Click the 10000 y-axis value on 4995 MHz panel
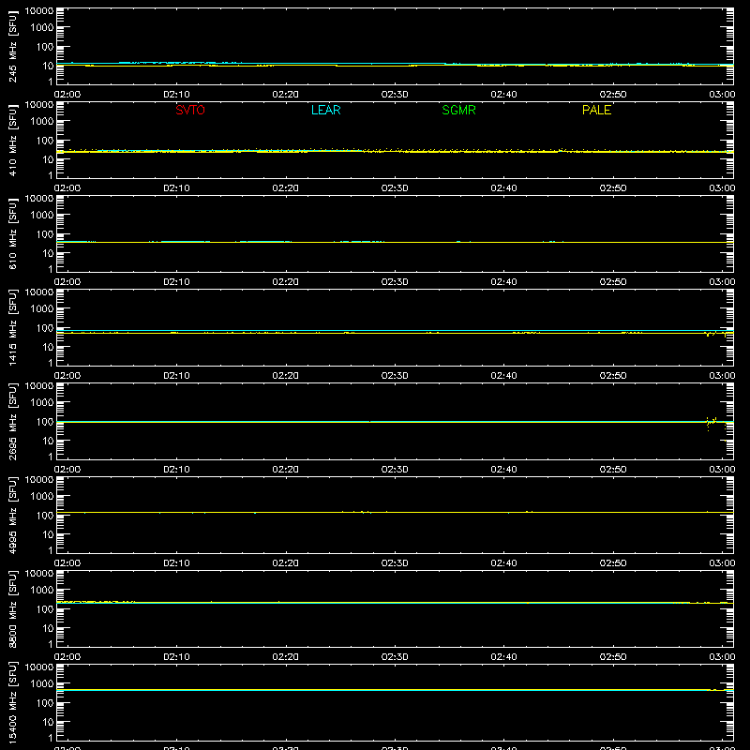Viewport: 750px width, 750px height. point(39,480)
